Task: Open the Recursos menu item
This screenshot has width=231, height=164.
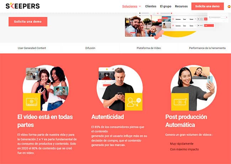Action: [181, 6]
